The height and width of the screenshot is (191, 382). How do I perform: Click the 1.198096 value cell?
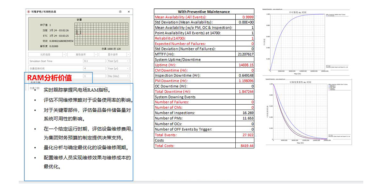245,81
